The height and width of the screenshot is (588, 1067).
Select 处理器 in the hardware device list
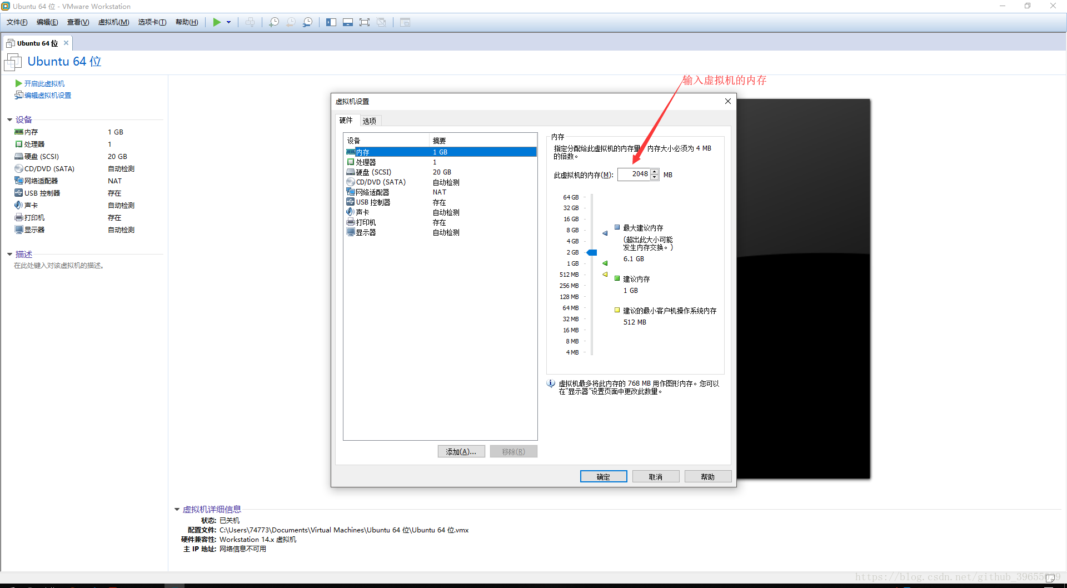point(366,162)
